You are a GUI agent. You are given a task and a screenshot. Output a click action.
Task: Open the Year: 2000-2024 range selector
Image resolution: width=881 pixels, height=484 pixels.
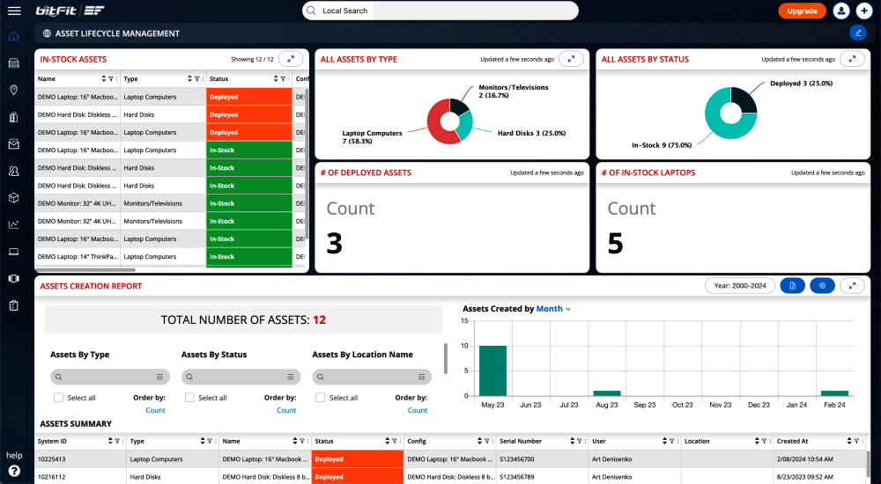pos(740,286)
